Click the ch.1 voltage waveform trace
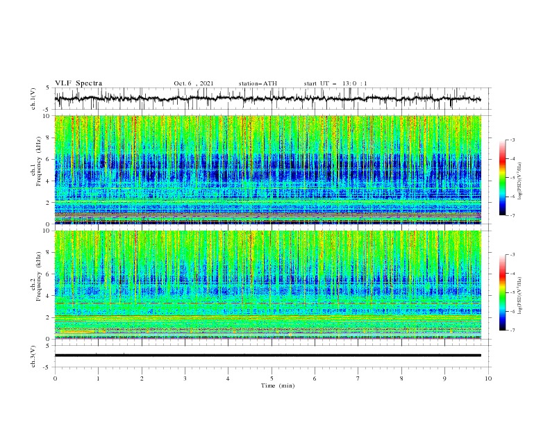 point(267,99)
